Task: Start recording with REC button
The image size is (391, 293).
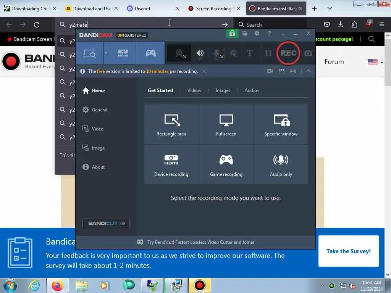Action: (288, 53)
